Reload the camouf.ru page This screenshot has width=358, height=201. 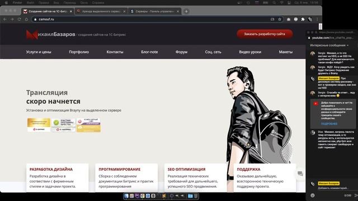click(x=19, y=20)
